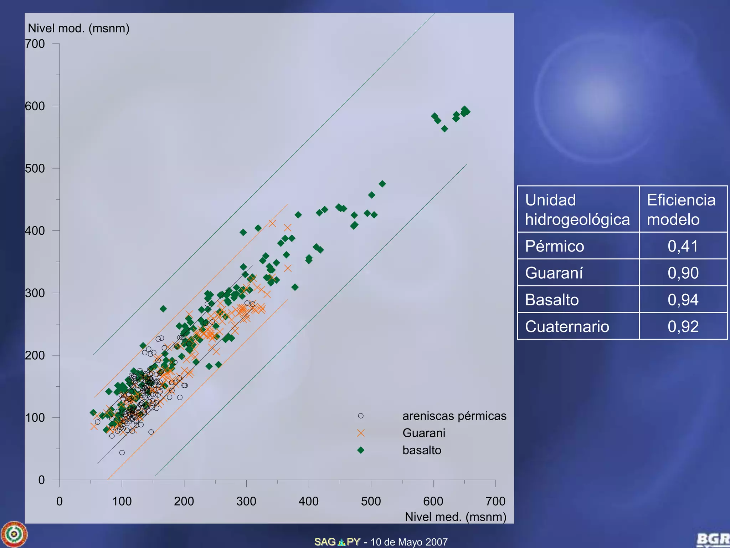Click the Paraguay emblem icon bottom-left
Screen dimensions: 730x548
pos(14,534)
